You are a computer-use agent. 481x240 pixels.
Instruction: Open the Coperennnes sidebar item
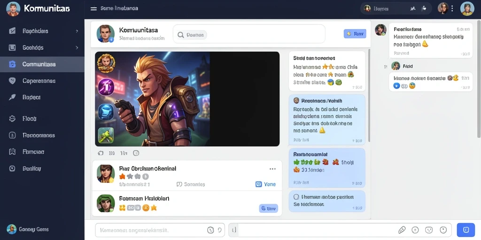(42, 81)
